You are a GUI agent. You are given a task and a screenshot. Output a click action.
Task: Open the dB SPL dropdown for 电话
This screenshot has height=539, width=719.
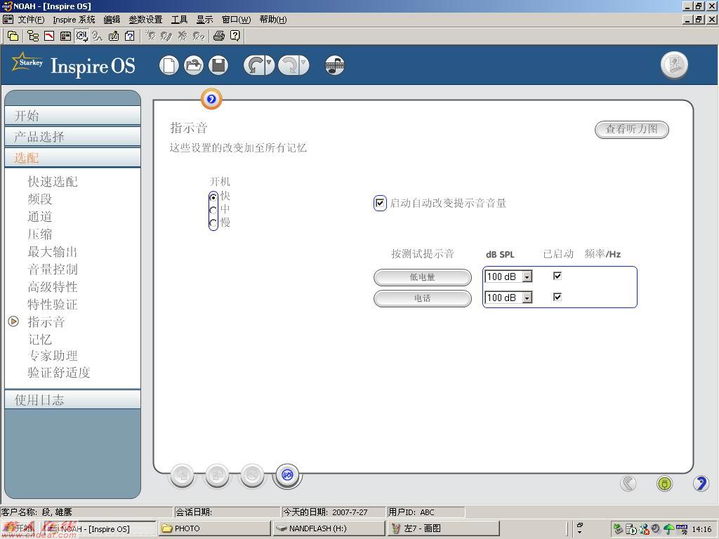coord(527,298)
